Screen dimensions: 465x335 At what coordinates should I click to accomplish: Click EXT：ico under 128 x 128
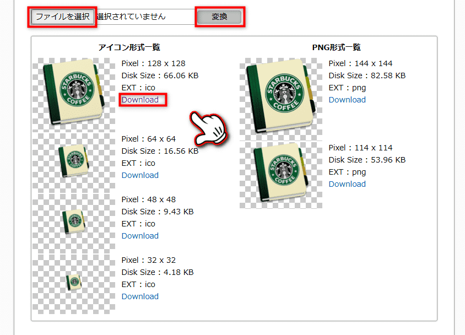point(138,88)
